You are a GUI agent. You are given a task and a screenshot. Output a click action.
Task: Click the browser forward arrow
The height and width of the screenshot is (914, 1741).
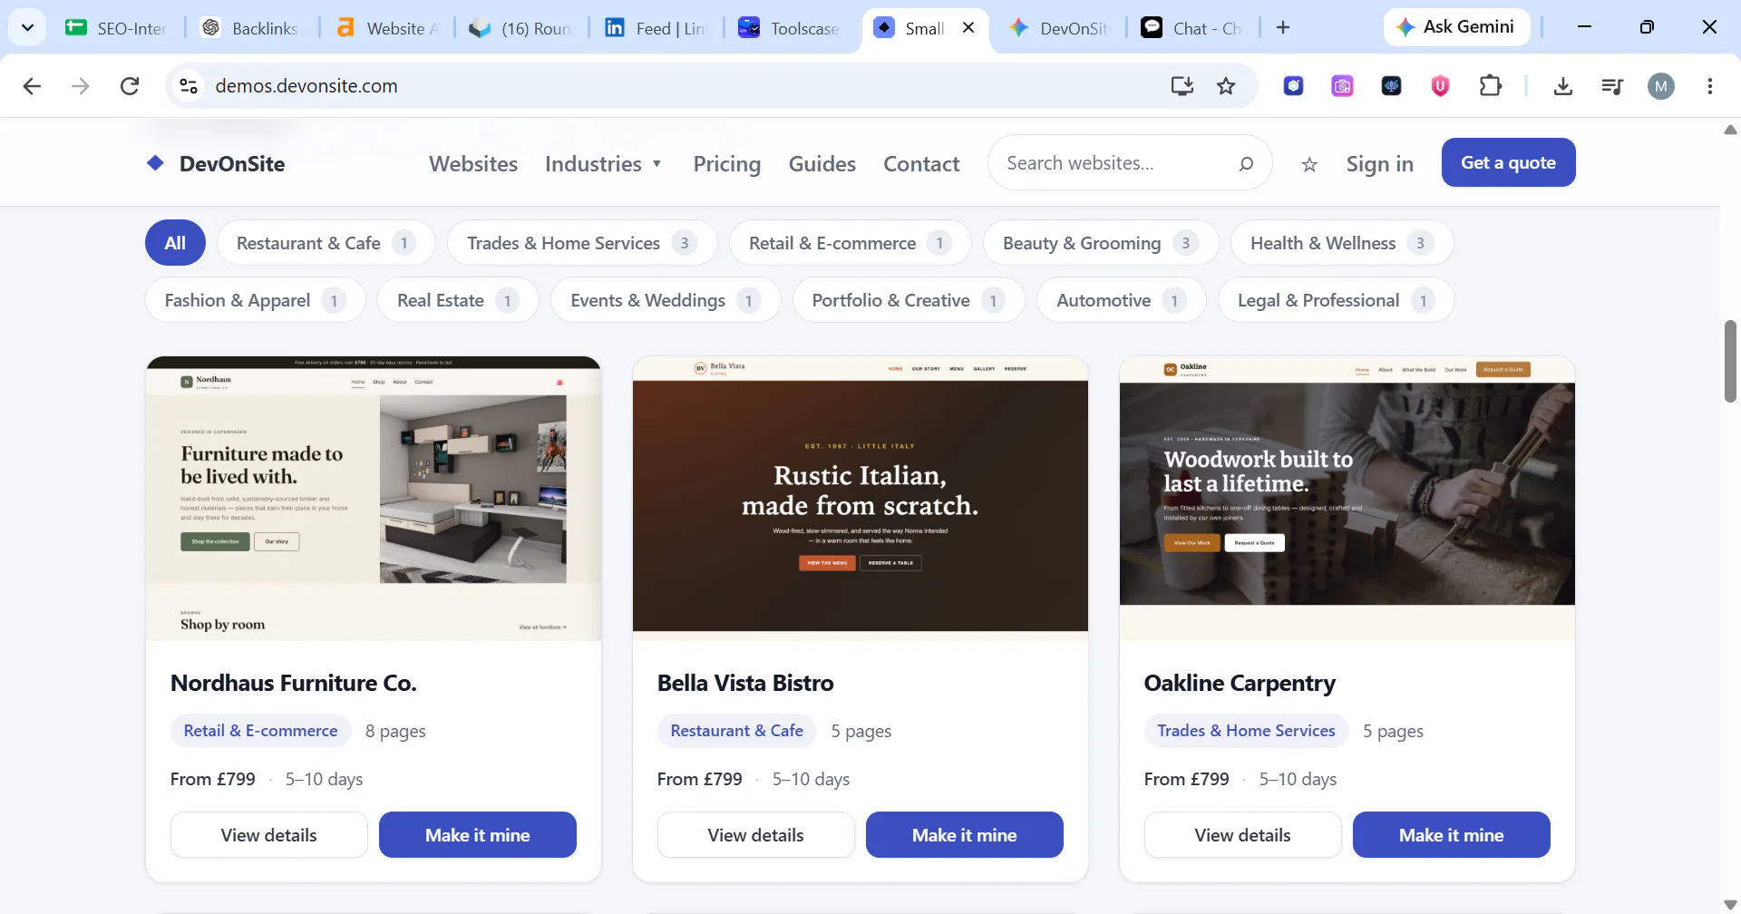click(81, 86)
